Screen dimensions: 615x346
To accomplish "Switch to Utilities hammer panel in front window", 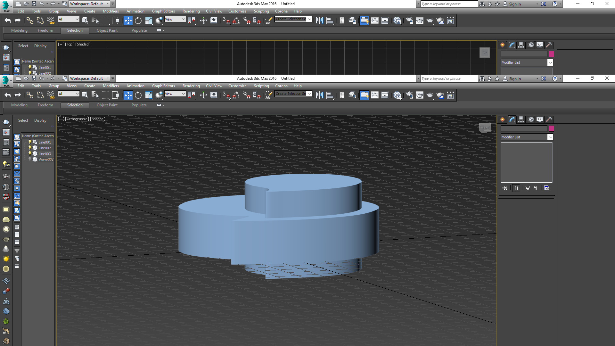I will (x=549, y=119).
